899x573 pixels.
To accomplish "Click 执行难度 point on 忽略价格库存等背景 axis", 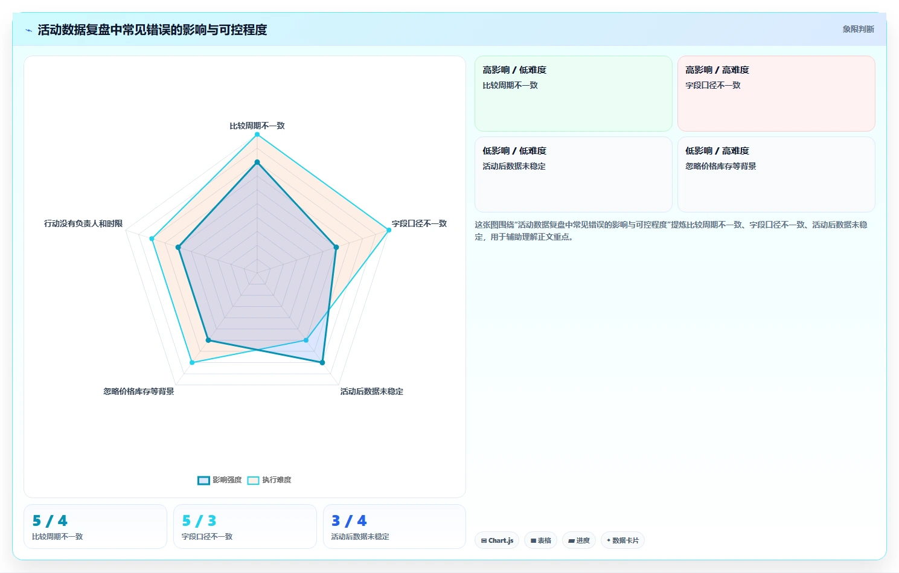I will (192, 362).
